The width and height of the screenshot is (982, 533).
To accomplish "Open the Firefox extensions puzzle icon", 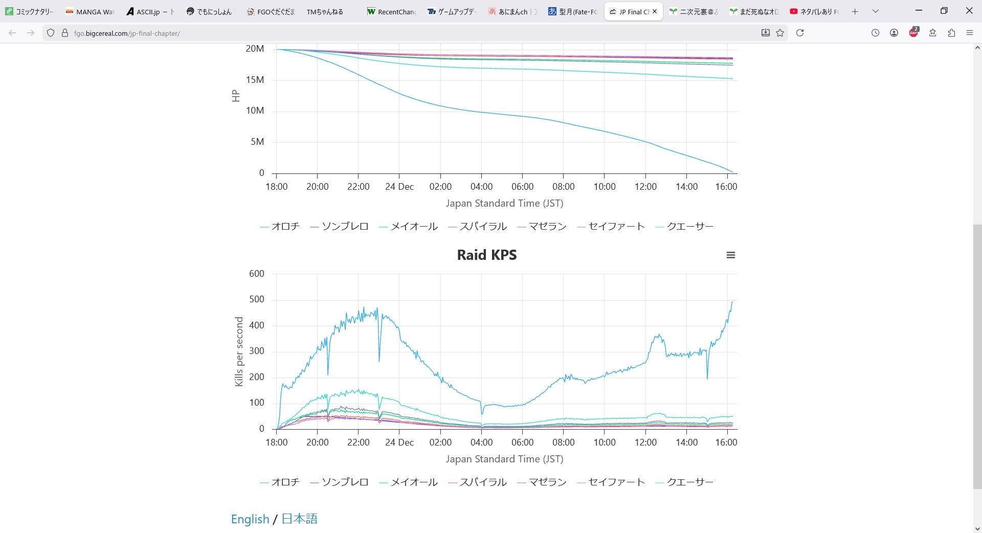I will pyautogui.click(x=951, y=33).
